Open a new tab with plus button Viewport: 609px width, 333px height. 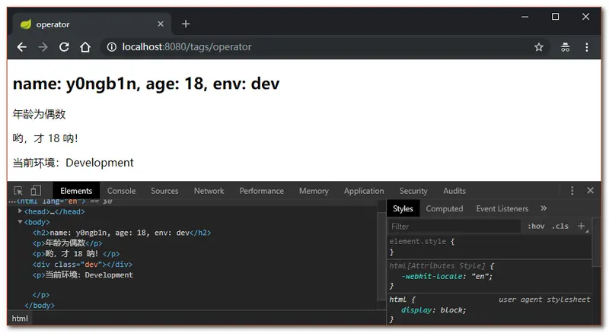186,24
